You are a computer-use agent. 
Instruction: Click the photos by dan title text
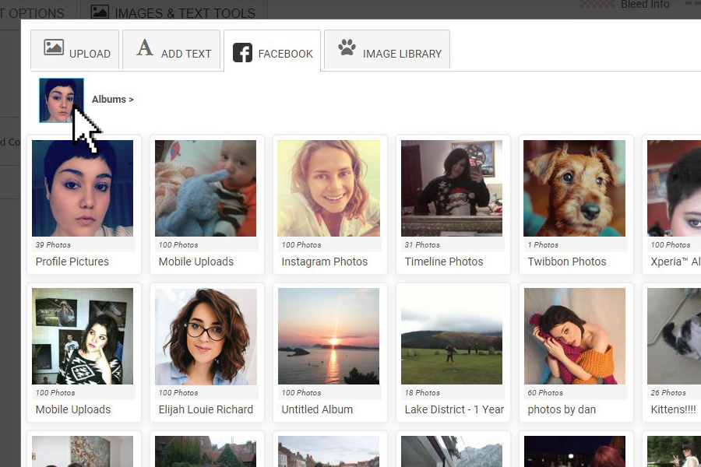(x=562, y=409)
